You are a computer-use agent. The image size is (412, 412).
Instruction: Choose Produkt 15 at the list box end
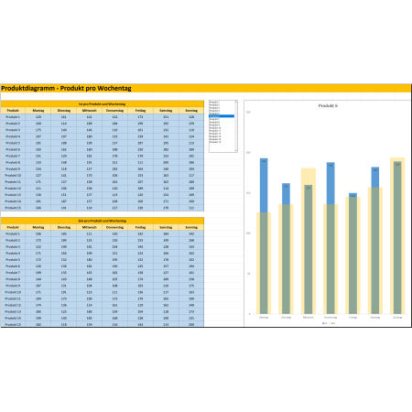pos(215,142)
